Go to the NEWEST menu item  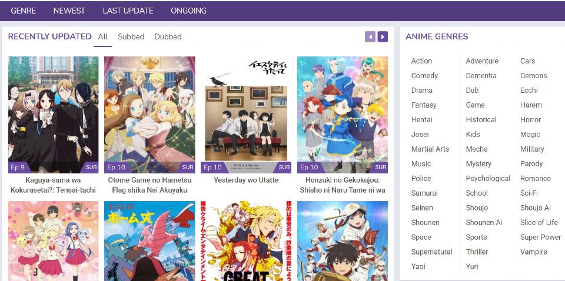(x=69, y=11)
